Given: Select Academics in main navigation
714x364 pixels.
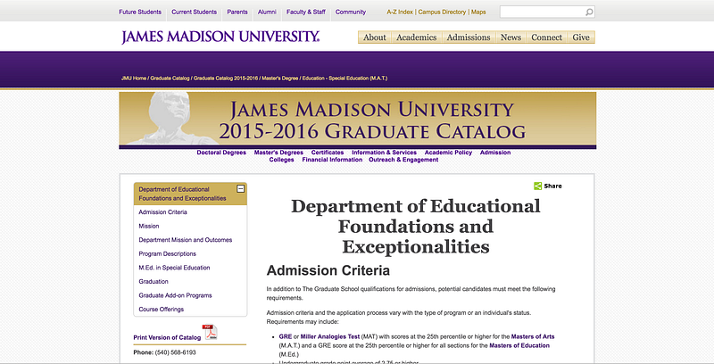Looking at the screenshot, I should (x=416, y=37).
